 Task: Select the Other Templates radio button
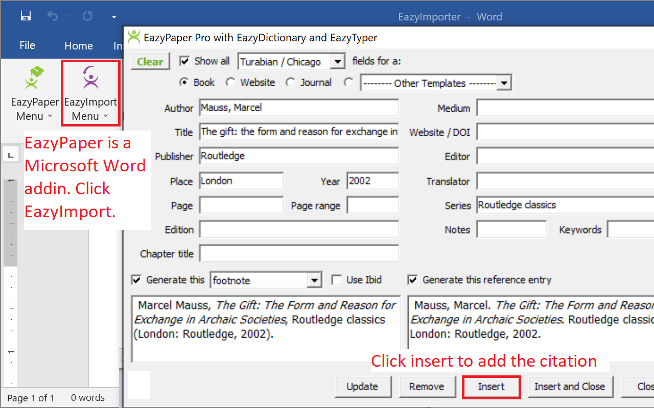pyautogui.click(x=349, y=82)
